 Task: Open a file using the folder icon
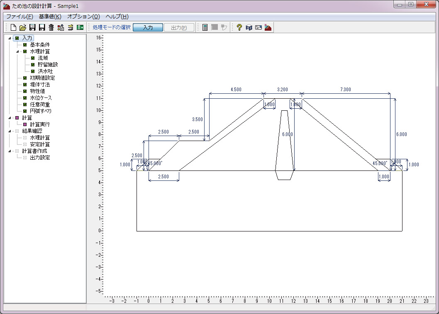(x=23, y=27)
